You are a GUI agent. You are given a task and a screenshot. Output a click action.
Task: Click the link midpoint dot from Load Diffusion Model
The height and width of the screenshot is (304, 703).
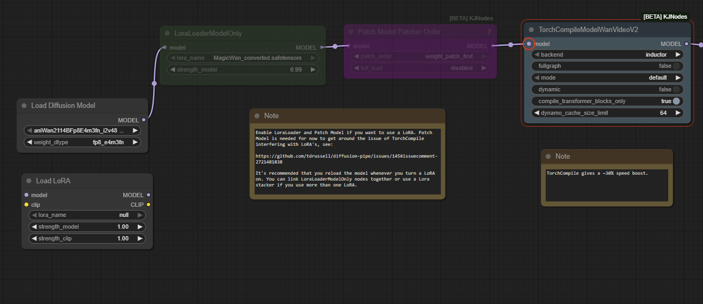[x=154, y=83]
